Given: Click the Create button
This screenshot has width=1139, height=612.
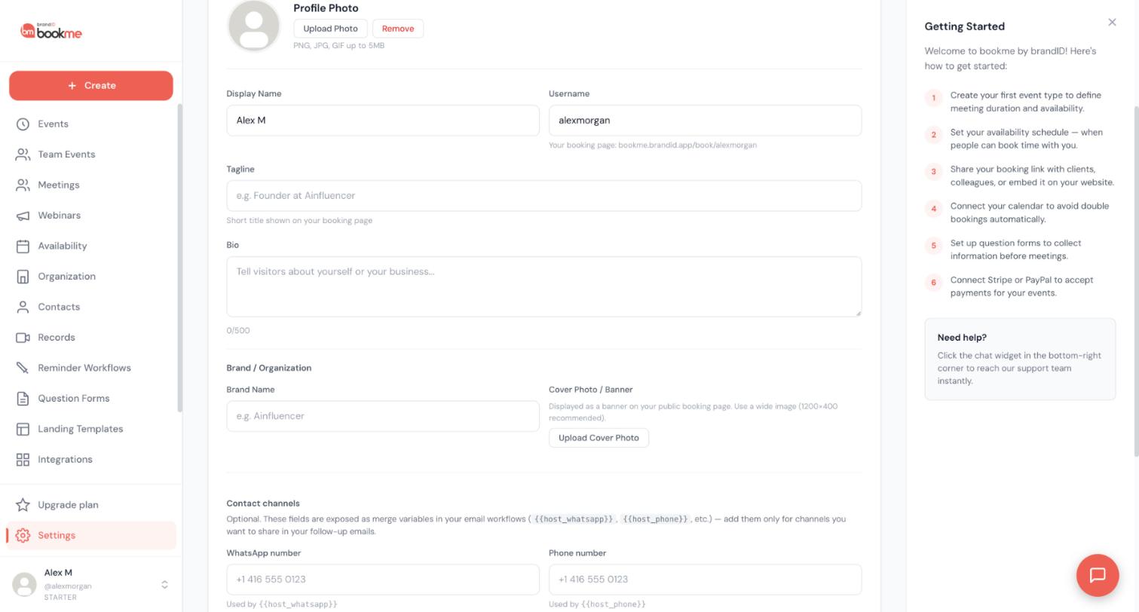Looking at the screenshot, I should point(91,85).
